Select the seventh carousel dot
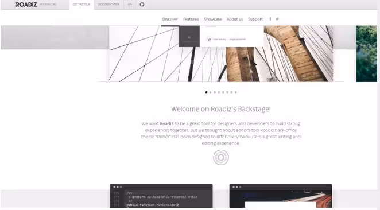The height and width of the screenshot is (210, 380). point(231,92)
